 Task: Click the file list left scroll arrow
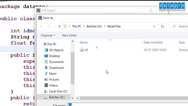[x=78, y=98]
